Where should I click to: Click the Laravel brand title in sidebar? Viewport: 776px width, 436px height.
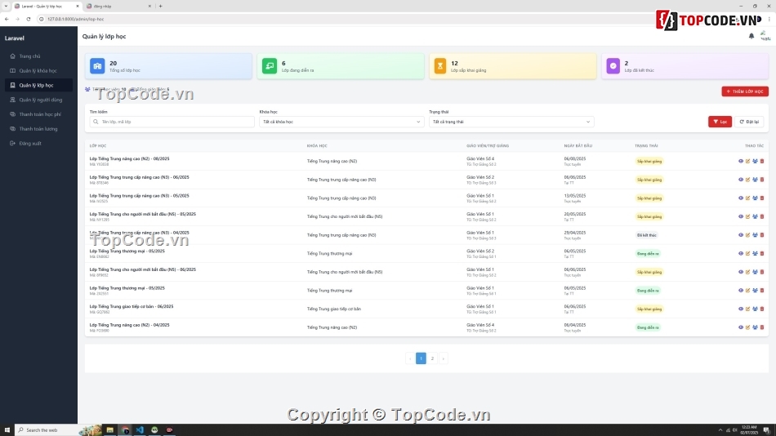tap(15, 38)
